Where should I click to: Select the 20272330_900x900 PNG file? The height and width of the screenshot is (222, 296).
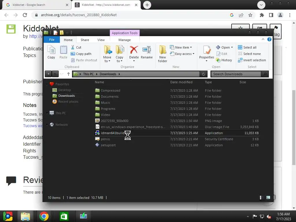point(177,121)
